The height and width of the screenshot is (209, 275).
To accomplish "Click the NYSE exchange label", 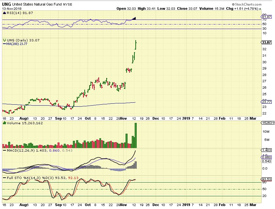I will (67, 5).
